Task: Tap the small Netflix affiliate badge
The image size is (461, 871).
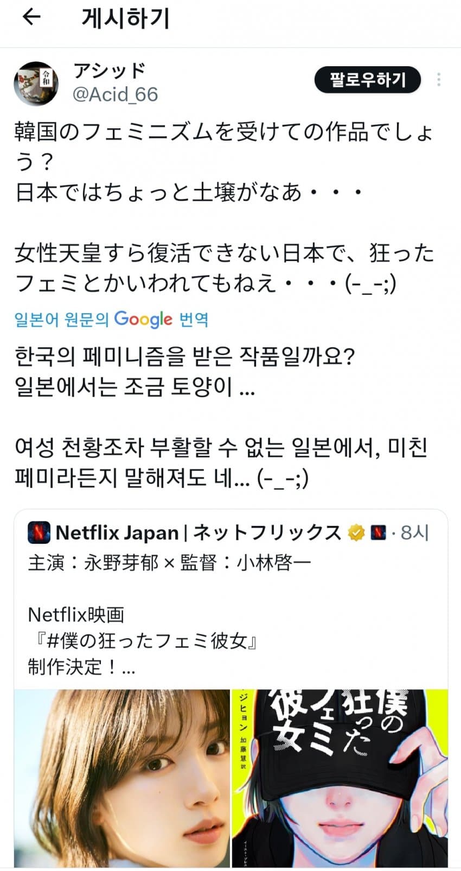Action: coord(378,533)
